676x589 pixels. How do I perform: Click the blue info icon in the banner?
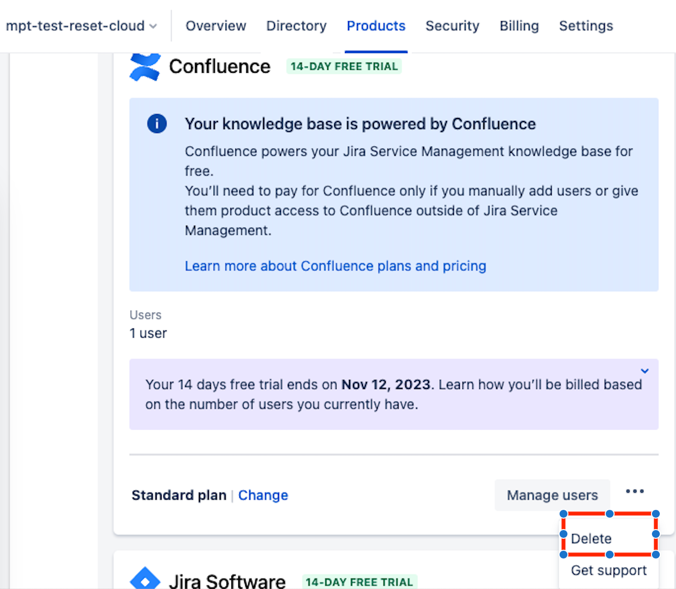coord(157,123)
